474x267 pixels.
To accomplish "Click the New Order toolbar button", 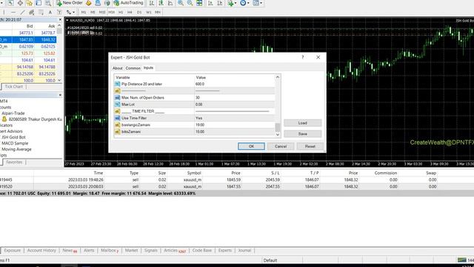I will coord(69,3).
